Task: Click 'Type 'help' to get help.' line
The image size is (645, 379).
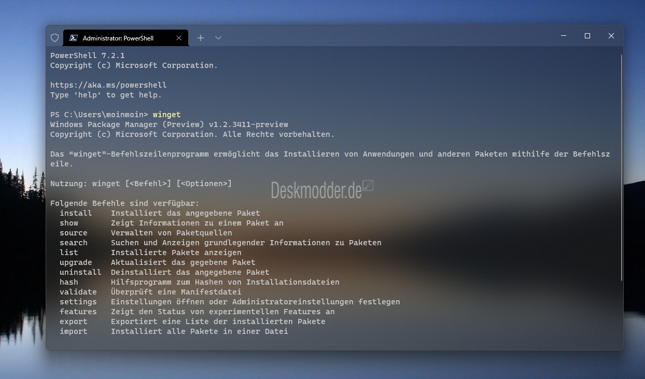Action: (106, 95)
